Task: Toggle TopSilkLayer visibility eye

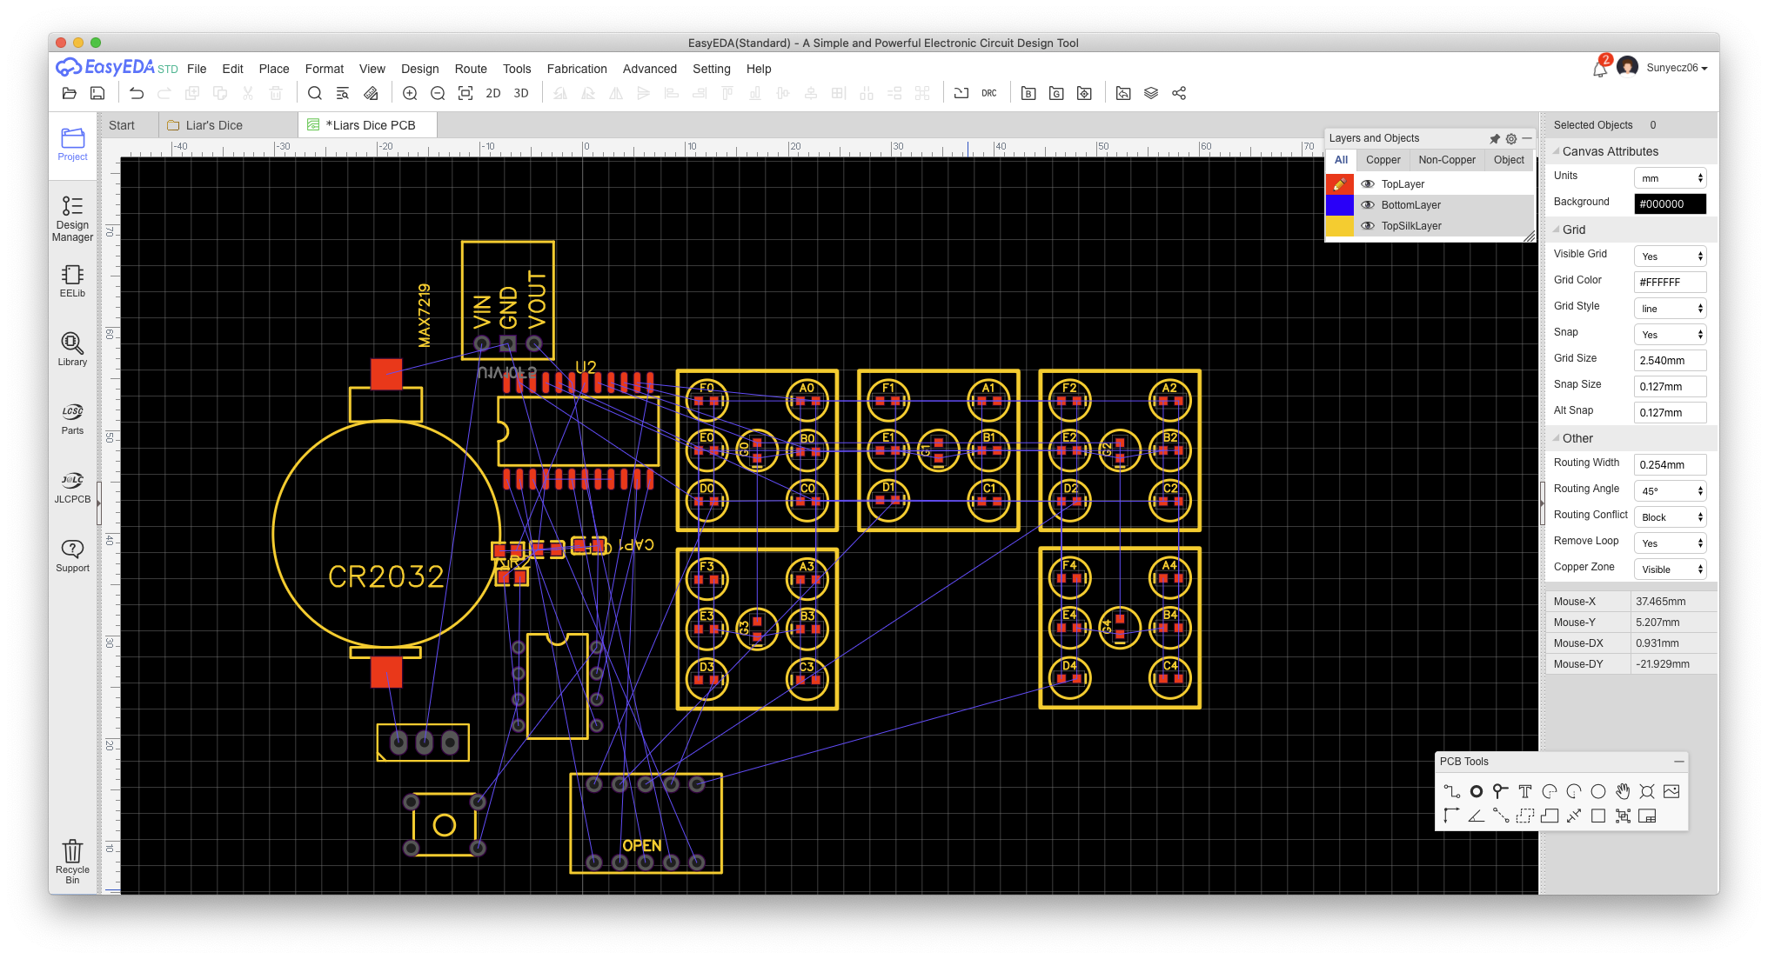Action: (1368, 226)
